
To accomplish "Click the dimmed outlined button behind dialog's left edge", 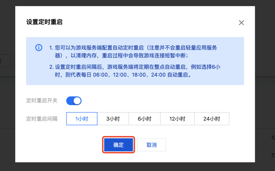I will (5, 61).
